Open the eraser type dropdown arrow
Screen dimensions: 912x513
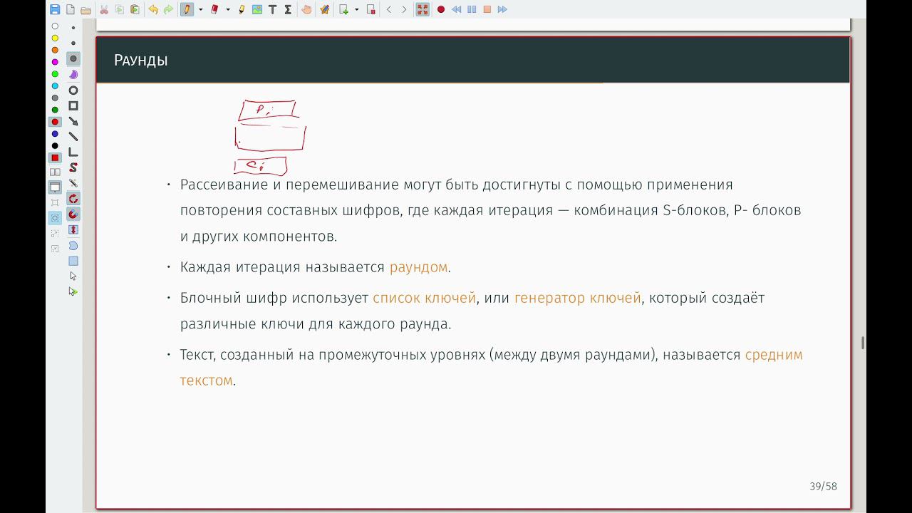(x=228, y=10)
